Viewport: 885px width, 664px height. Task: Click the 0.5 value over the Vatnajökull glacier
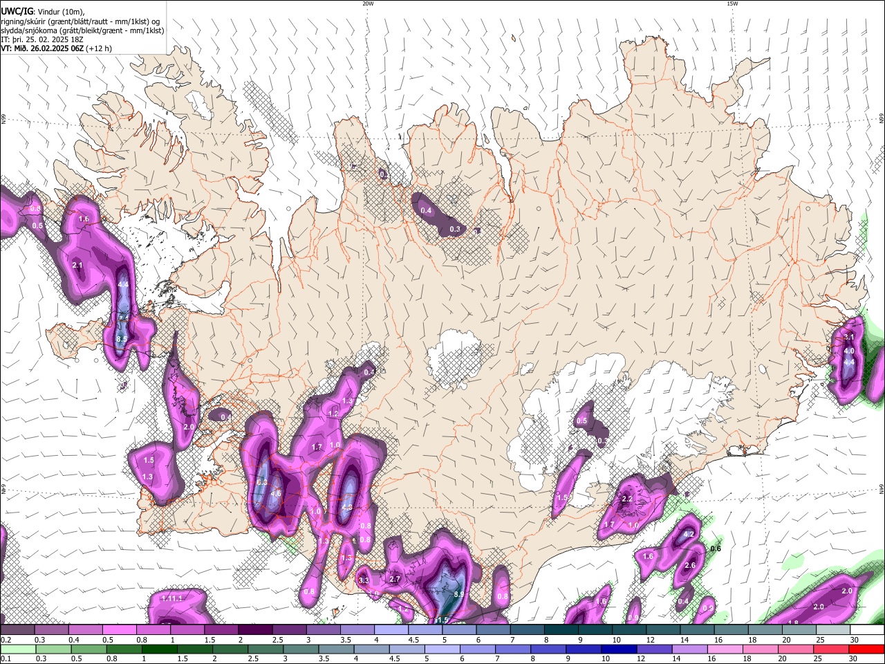point(581,421)
